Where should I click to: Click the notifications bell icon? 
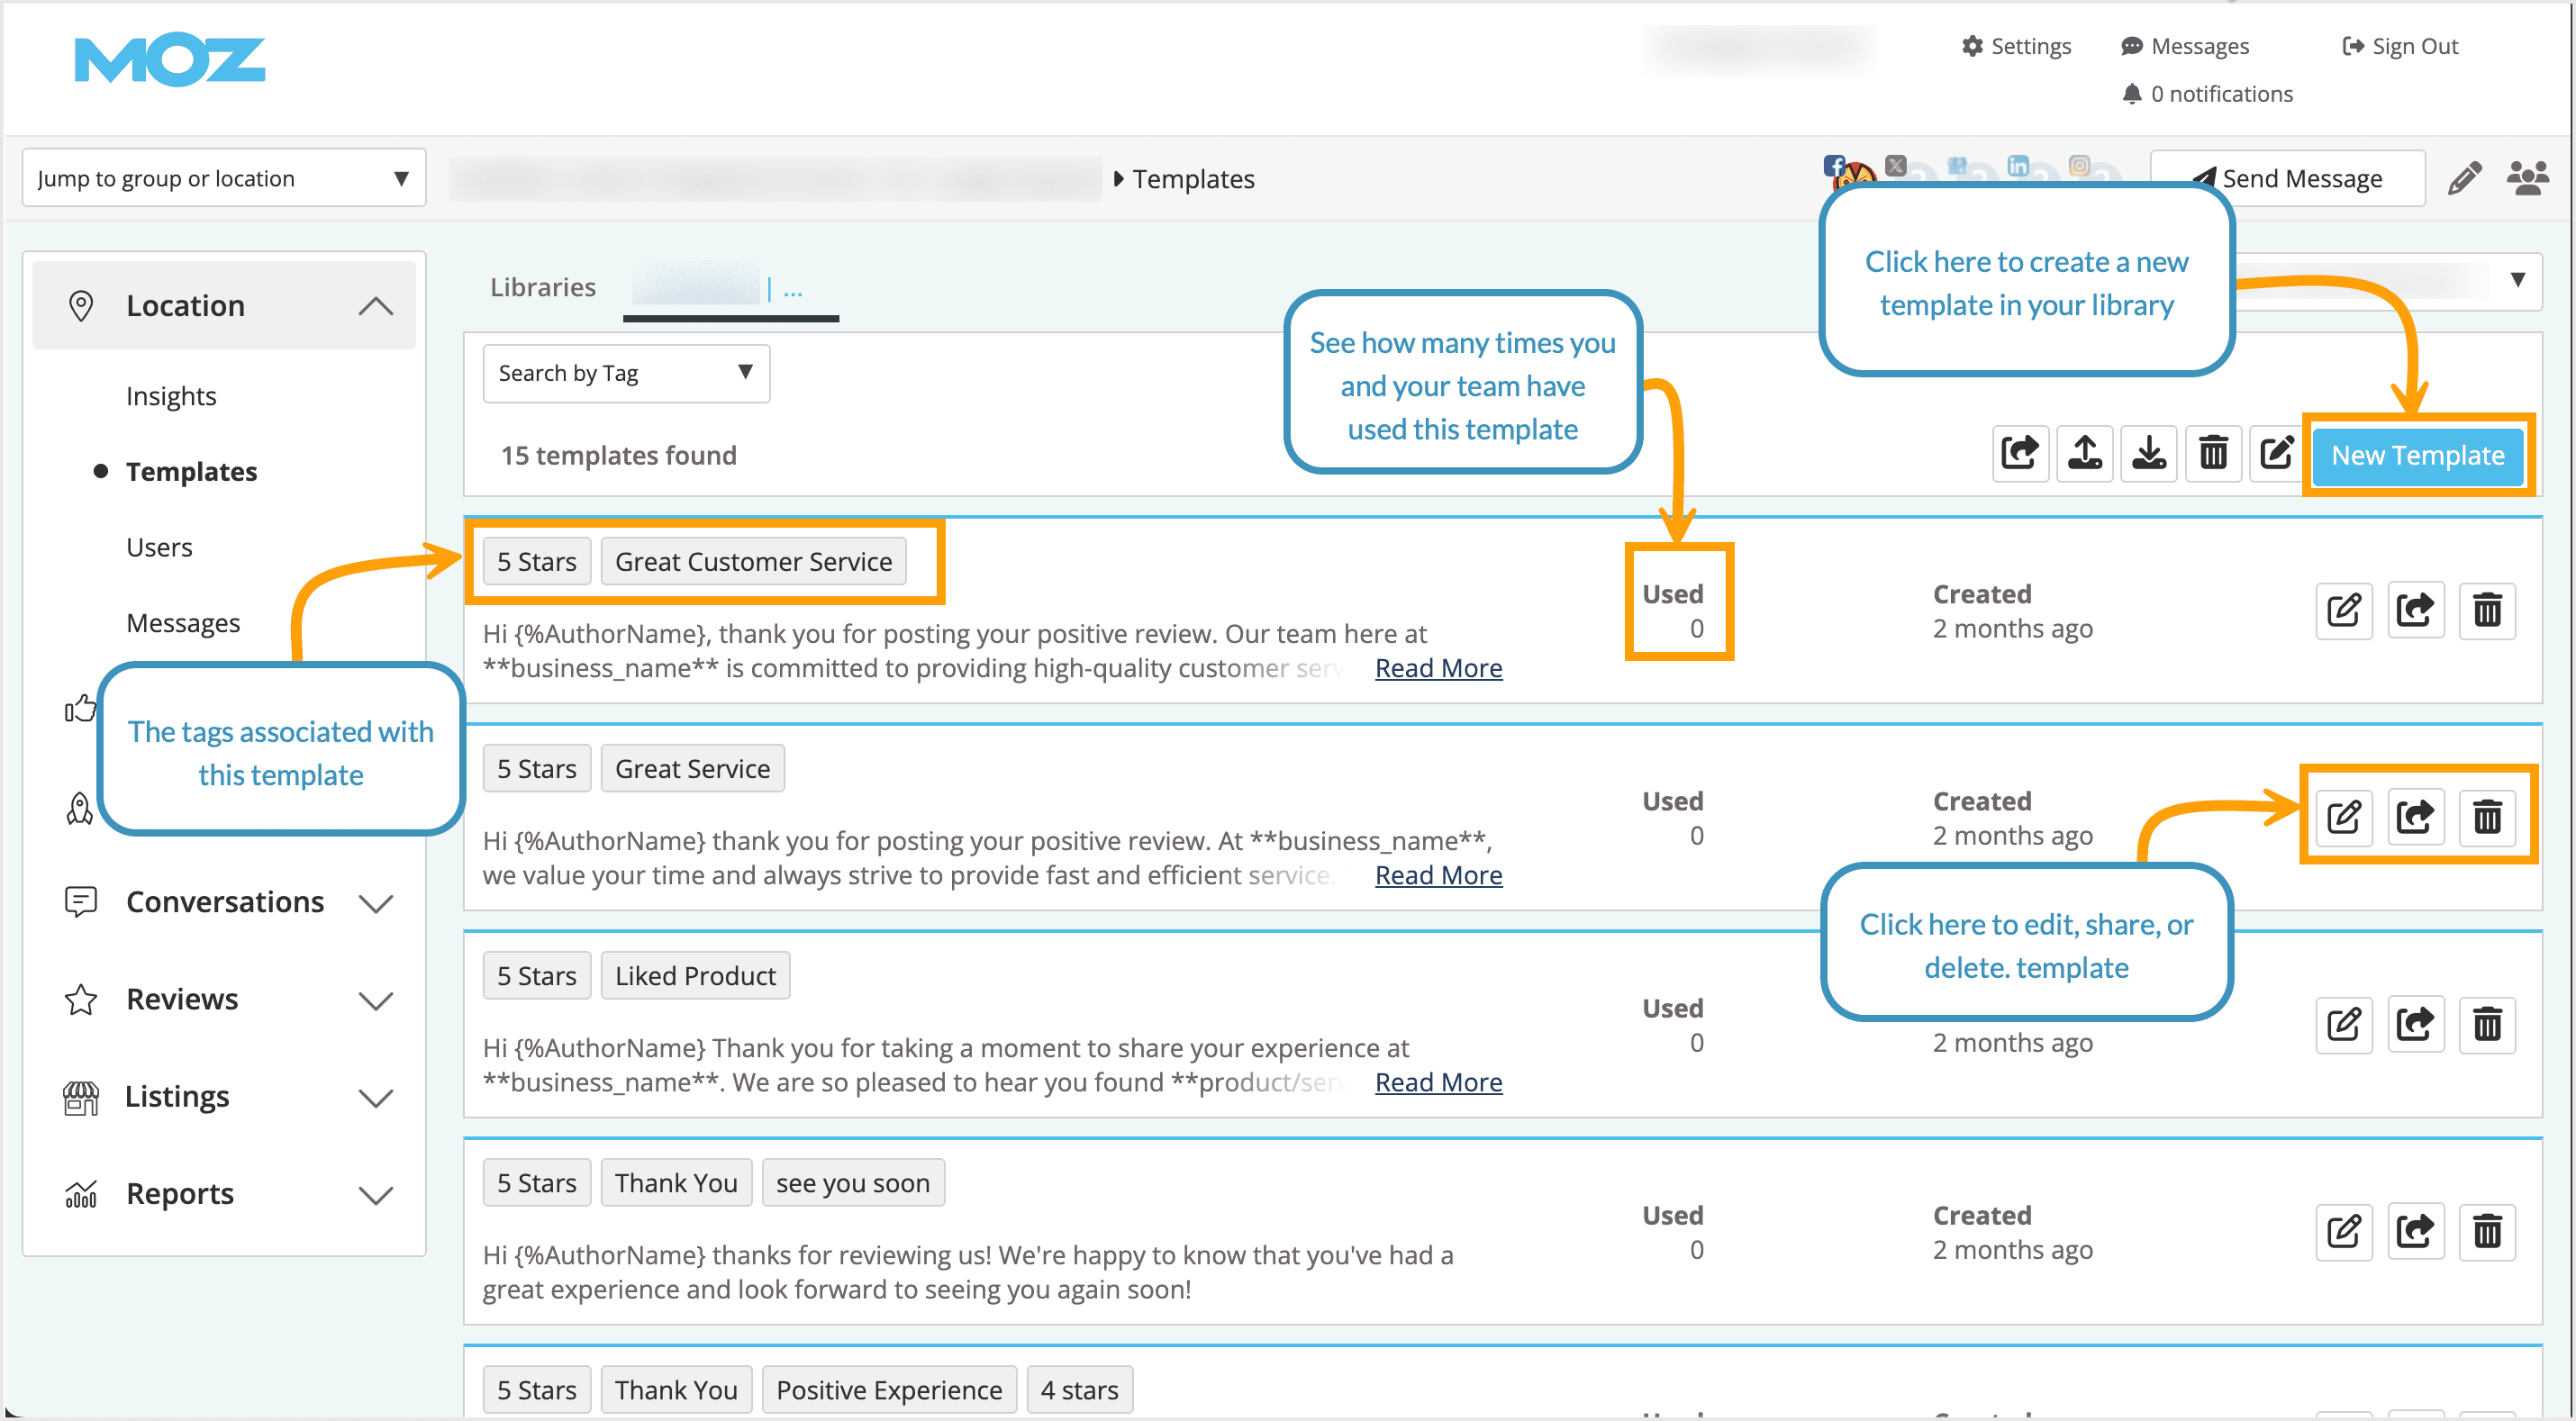[x=2134, y=93]
